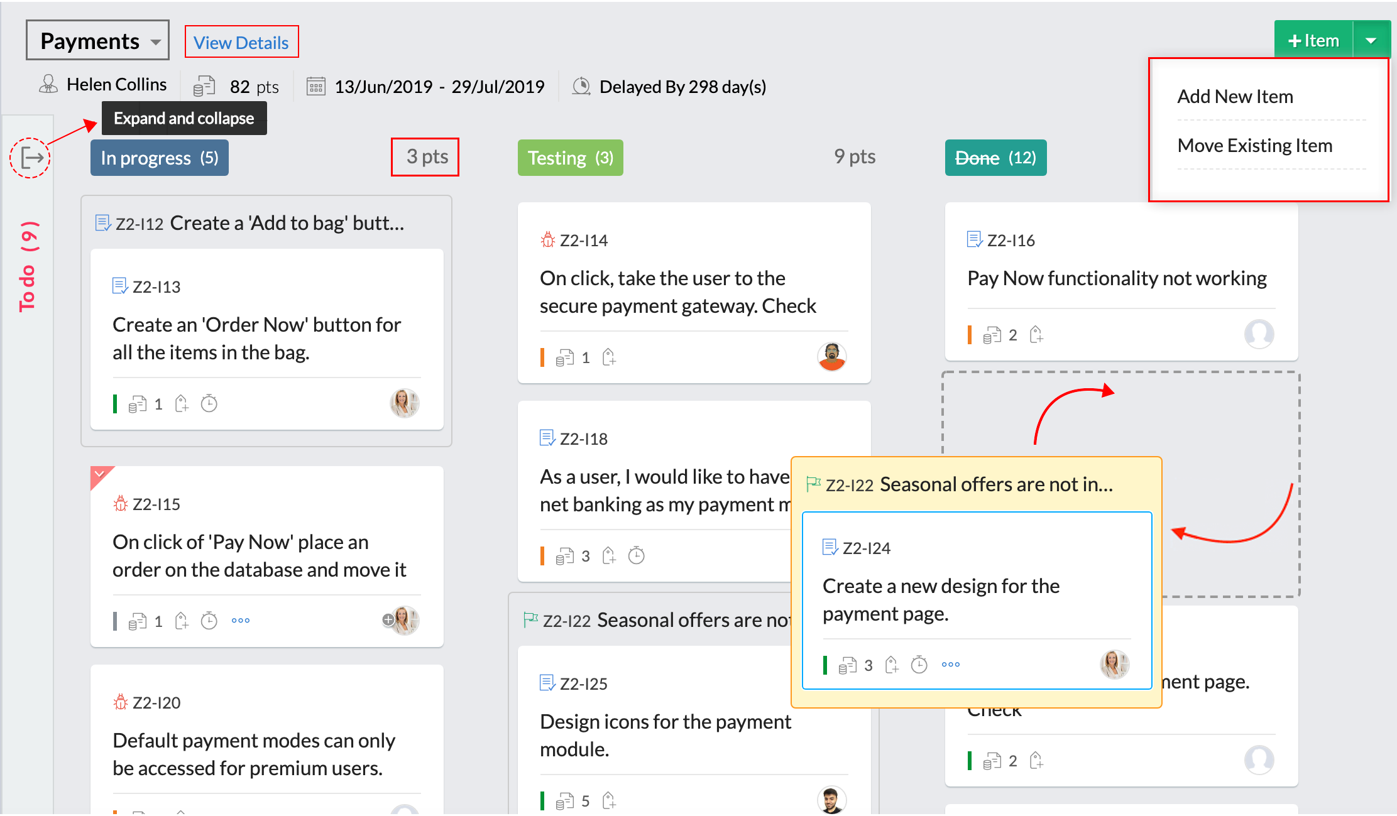Click the orange priority bar on Z2-I14

542,357
